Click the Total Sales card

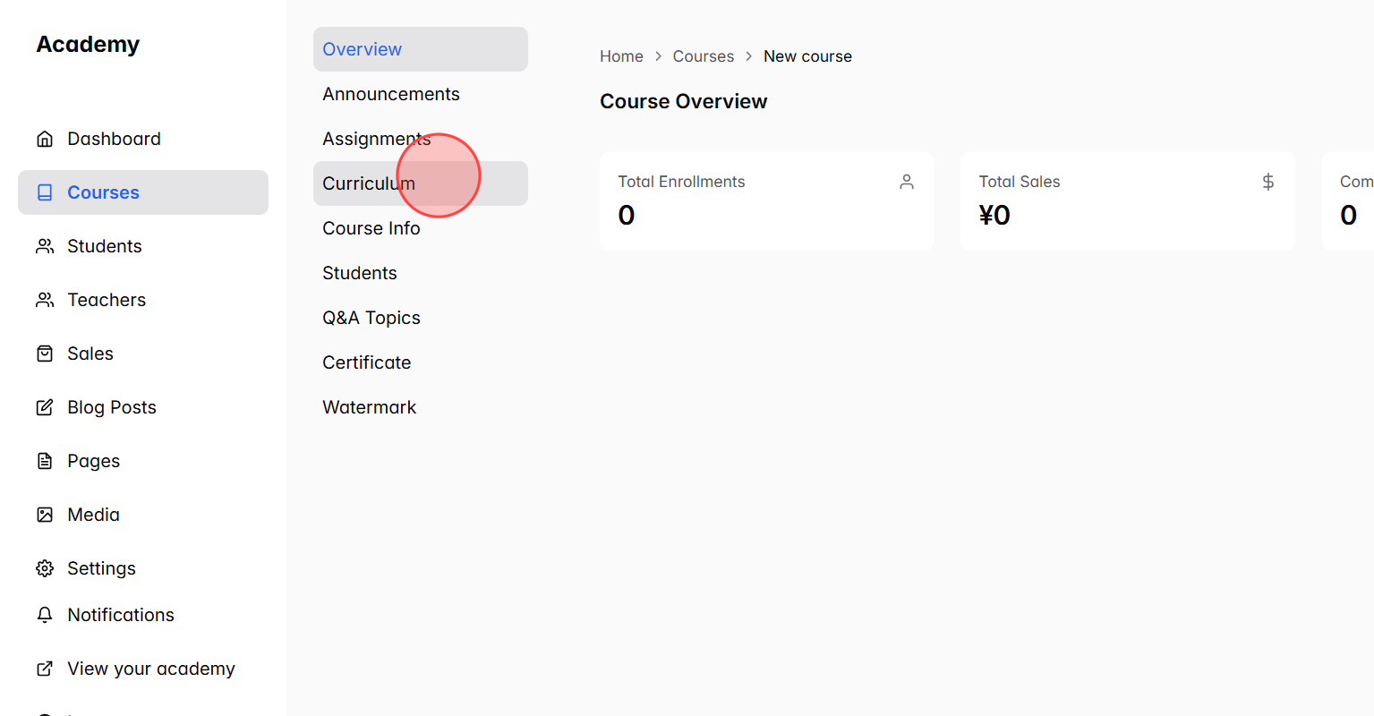click(x=1127, y=200)
